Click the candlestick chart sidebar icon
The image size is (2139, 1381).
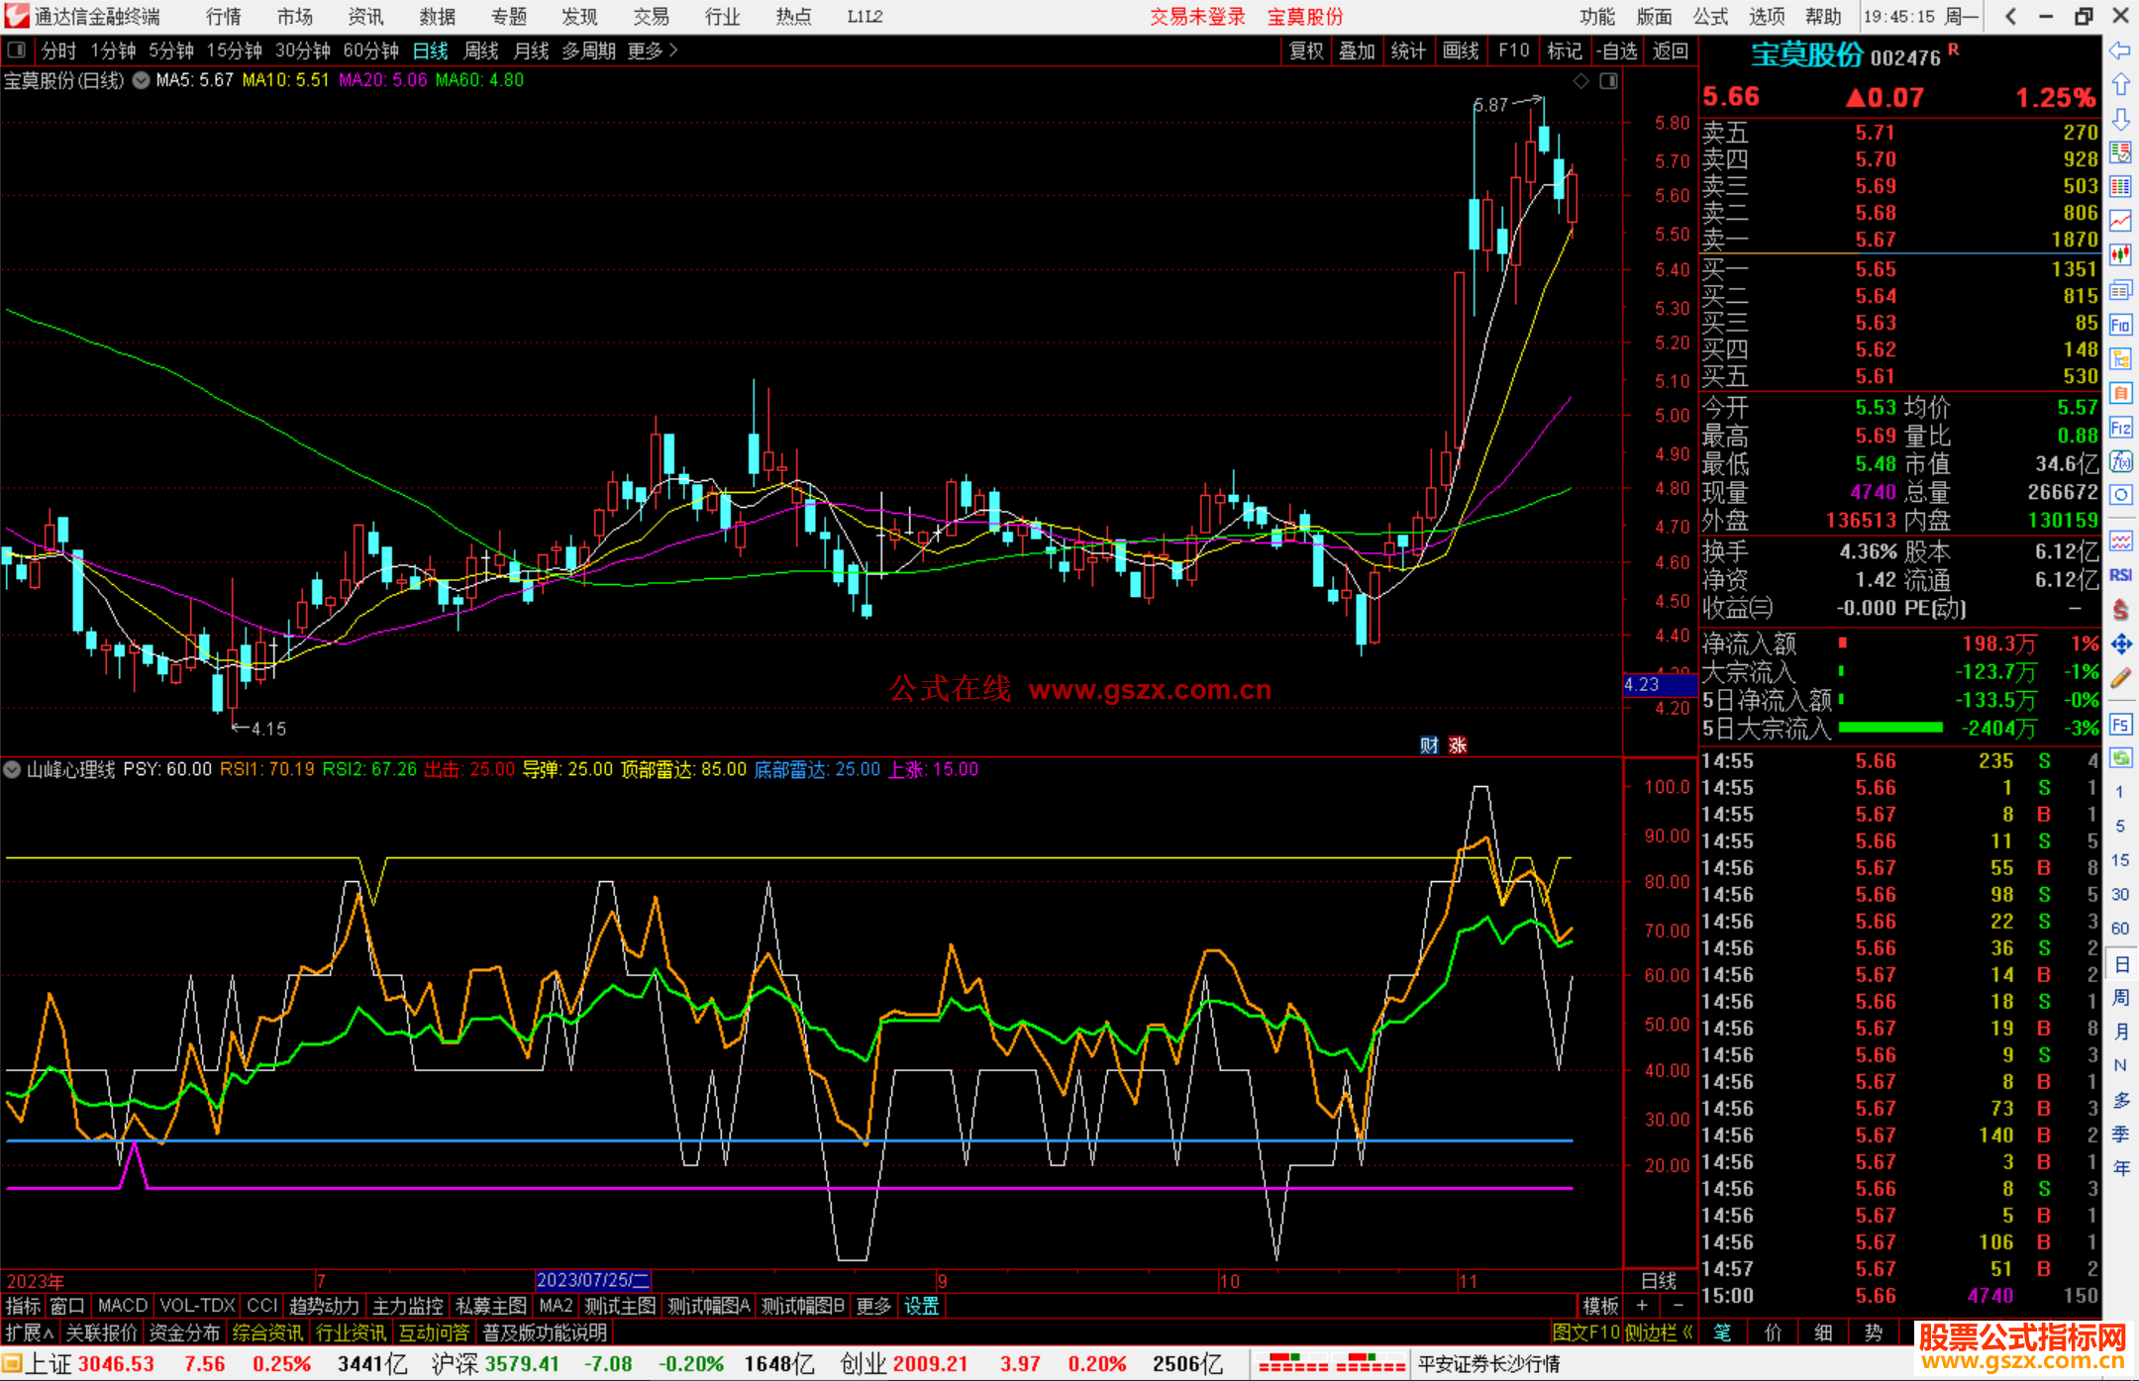[2120, 255]
